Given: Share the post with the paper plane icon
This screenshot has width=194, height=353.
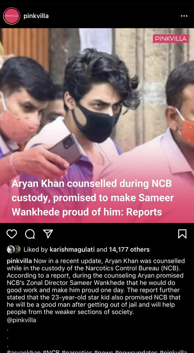Looking at the screenshot, I should click(48, 234).
